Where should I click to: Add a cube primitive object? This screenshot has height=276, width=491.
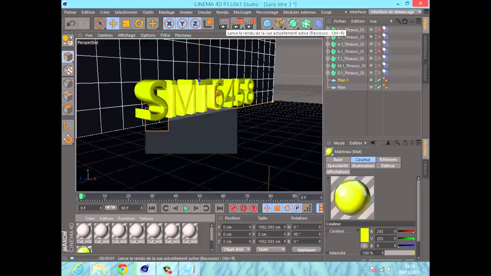point(267,24)
